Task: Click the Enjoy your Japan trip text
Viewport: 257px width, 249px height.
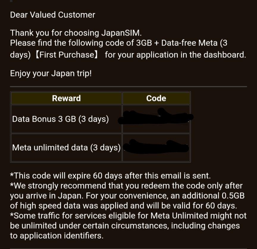Action: coord(51,73)
